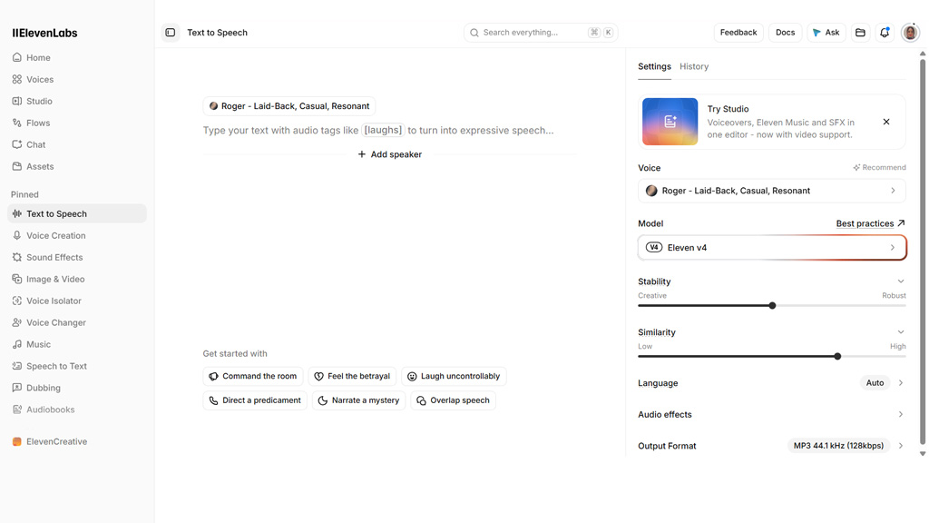Screen dimensions: 929x523
Task: Open the user profile avatar
Action: point(910,33)
